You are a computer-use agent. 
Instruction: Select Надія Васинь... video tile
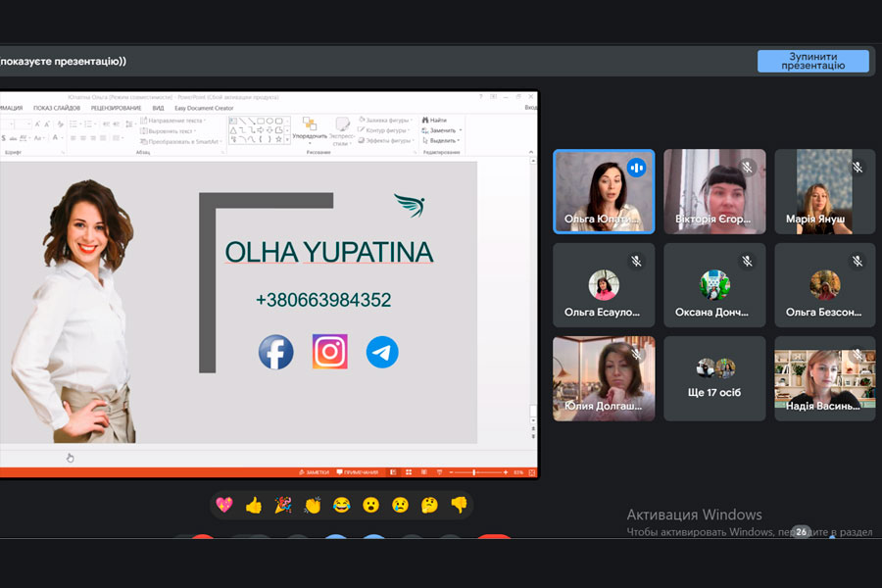[x=824, y=378]
